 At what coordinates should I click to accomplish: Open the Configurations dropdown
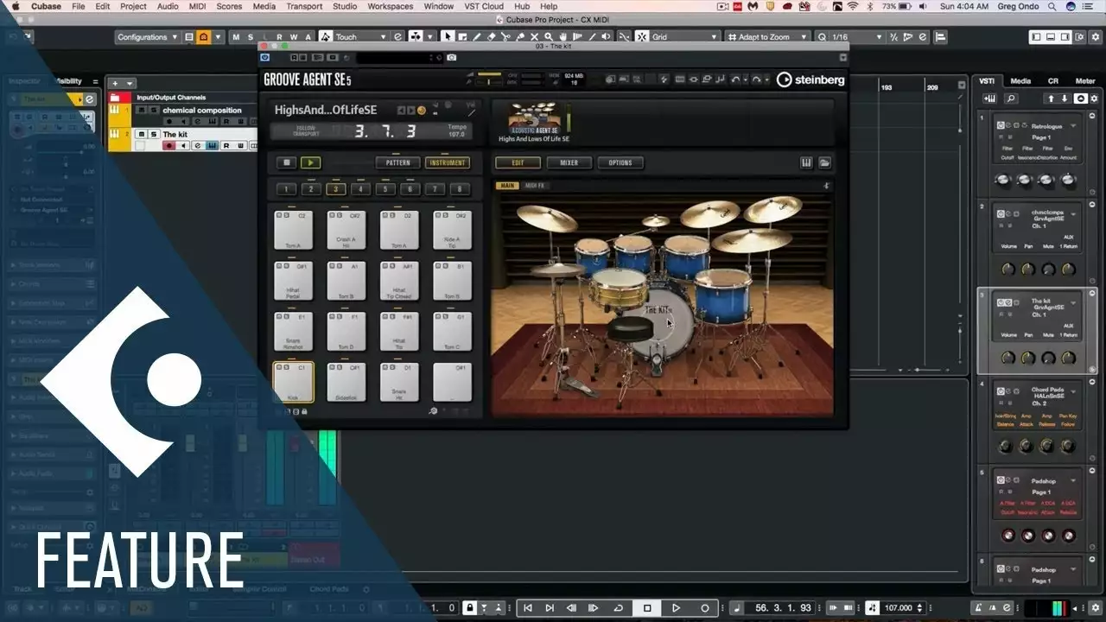click(x=147, y=37)
